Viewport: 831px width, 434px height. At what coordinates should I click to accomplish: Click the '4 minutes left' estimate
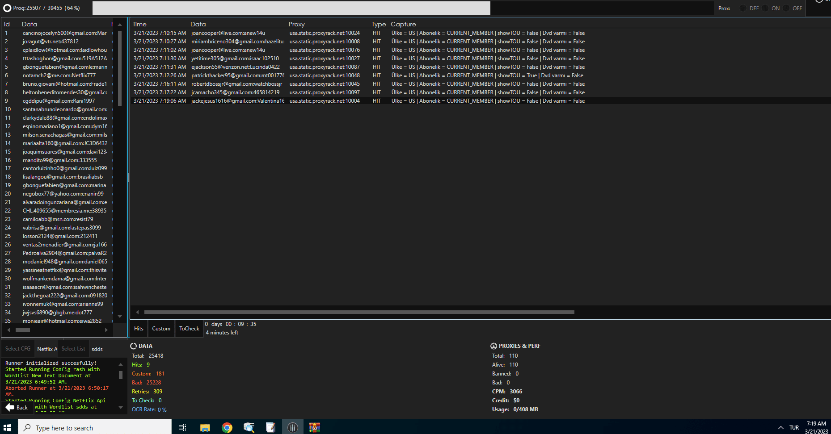click(222, 333)
